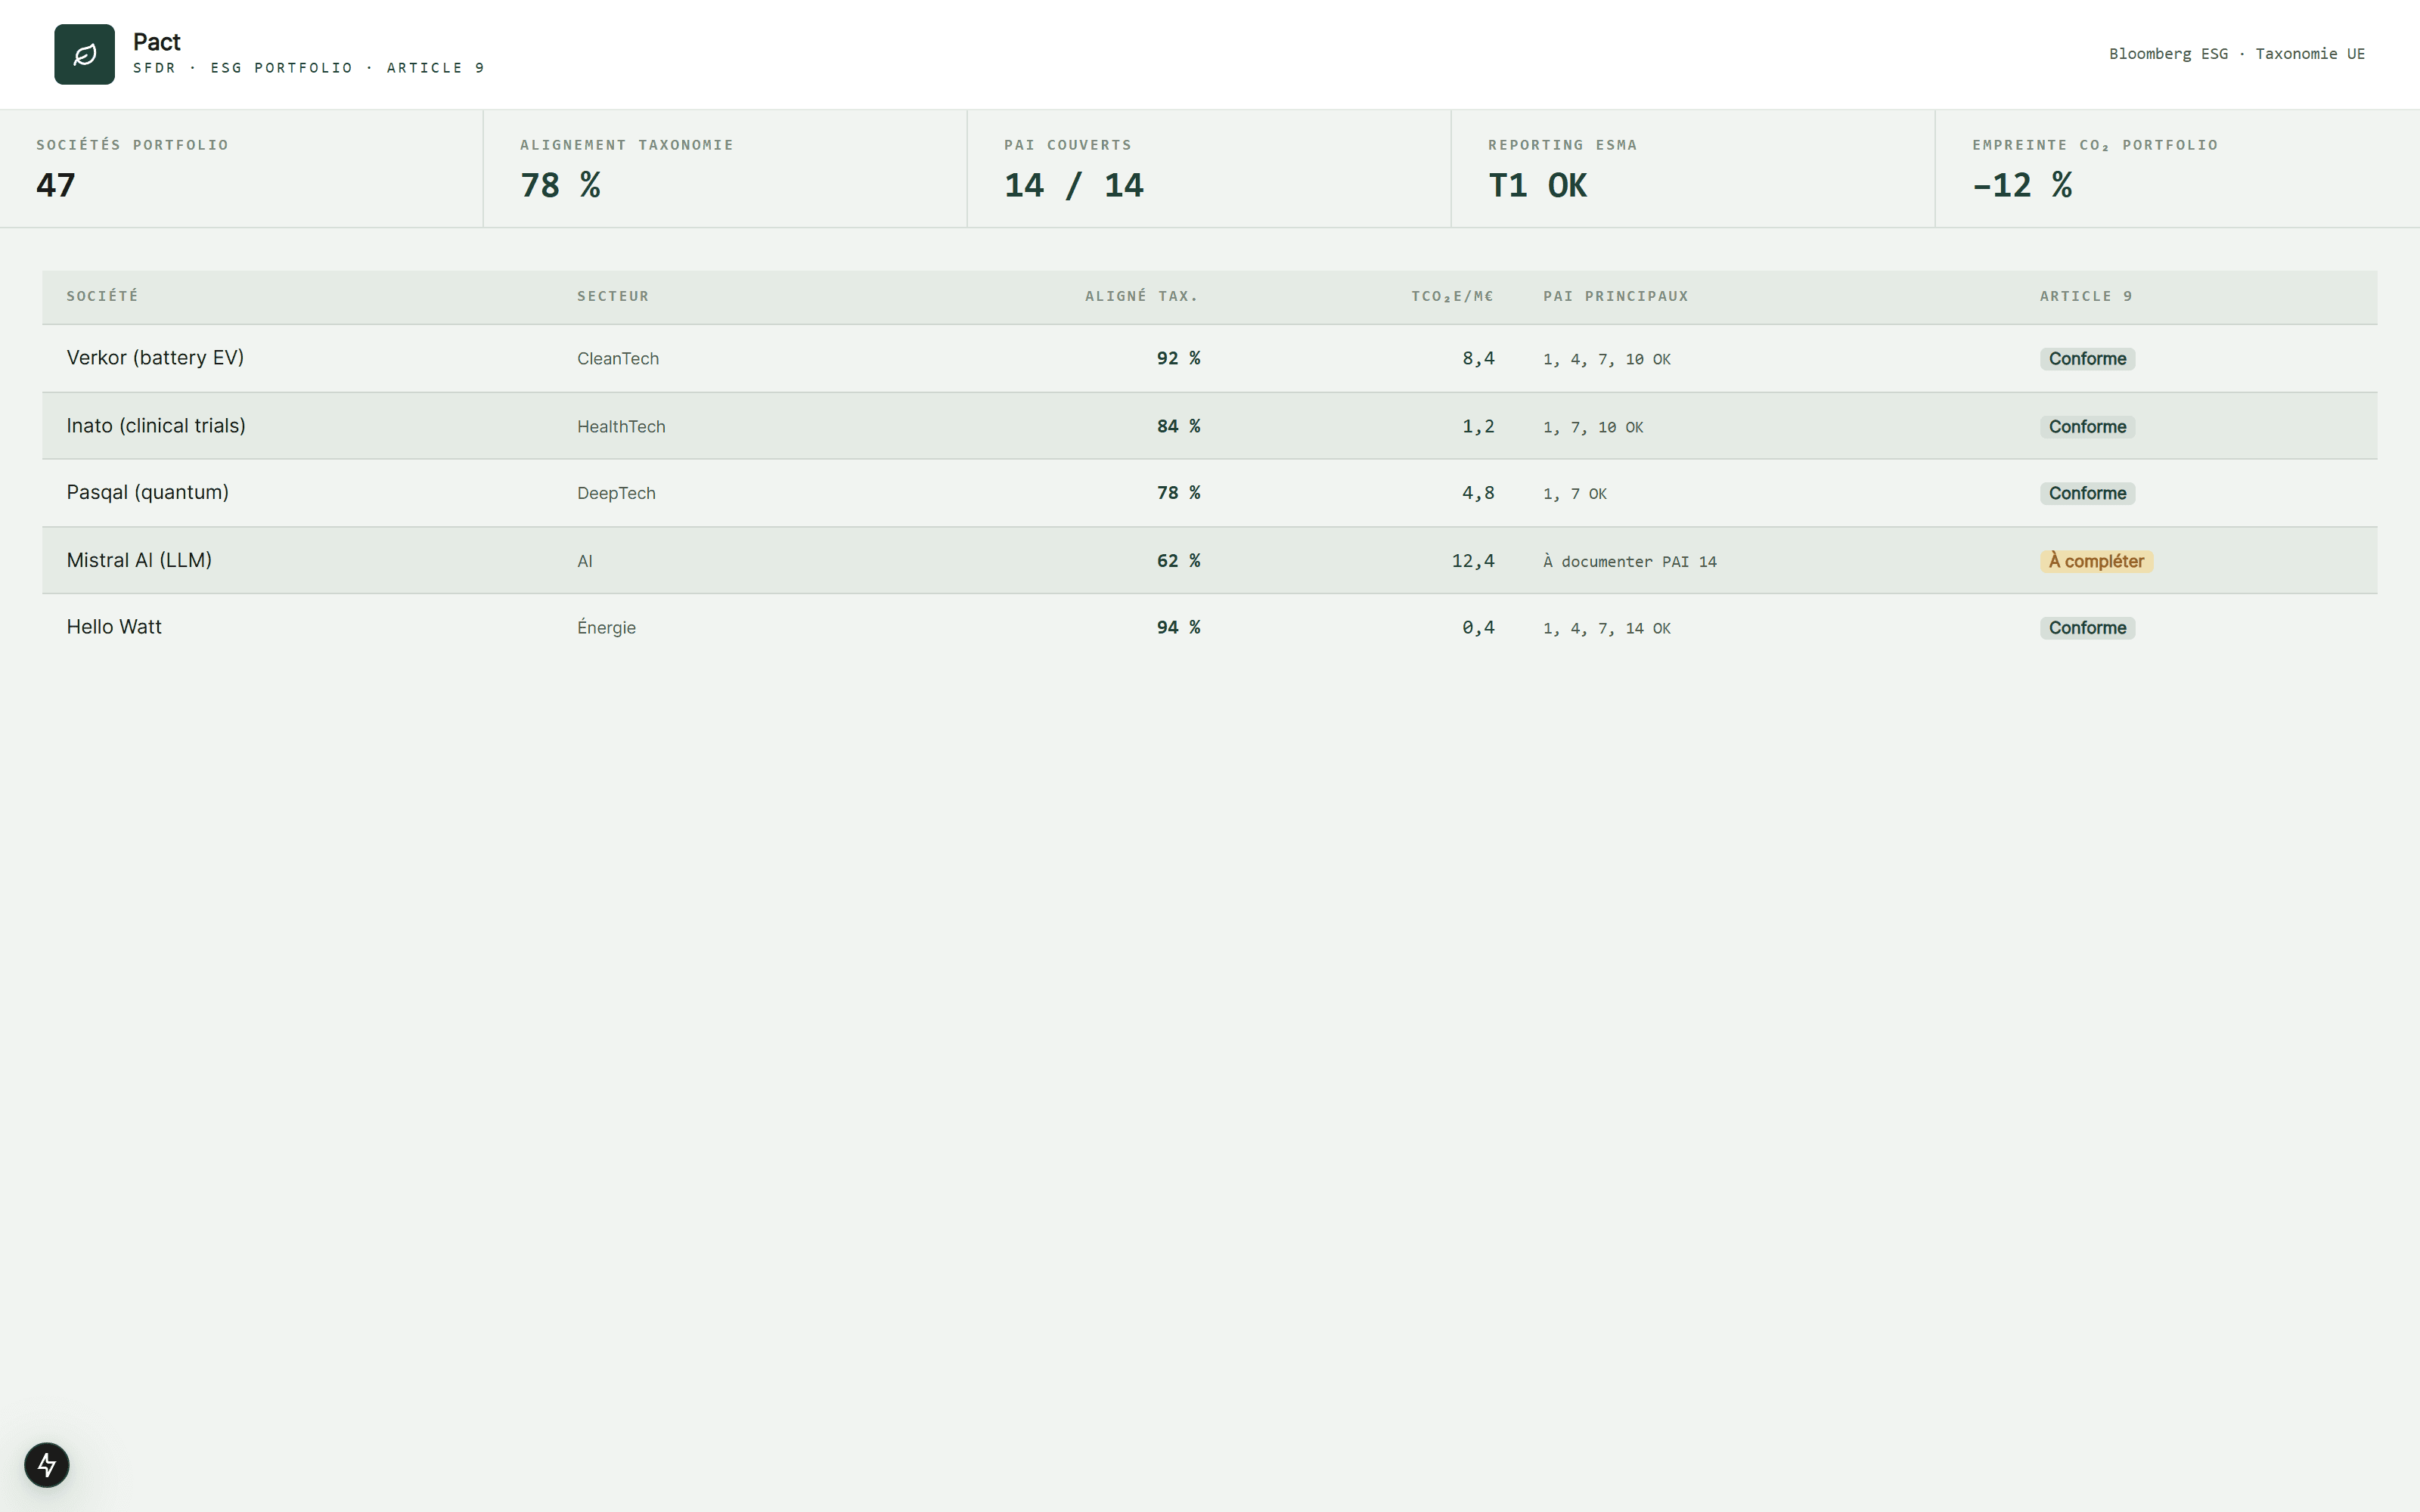Click the 'À compléter' badge for Mistral AI
This screenshot has width=2420, height=1512.
coord(2096,562)
